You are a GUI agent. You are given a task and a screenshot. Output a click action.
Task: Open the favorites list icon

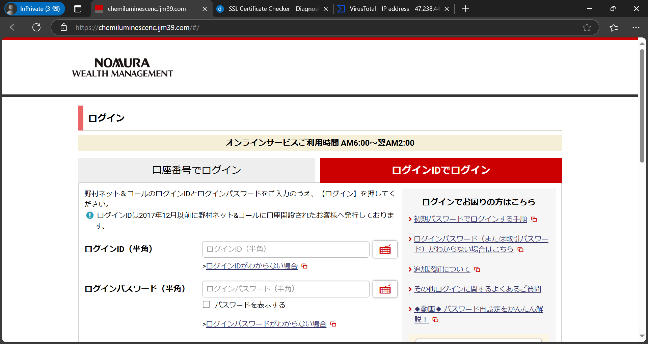[x=614, y=27]
